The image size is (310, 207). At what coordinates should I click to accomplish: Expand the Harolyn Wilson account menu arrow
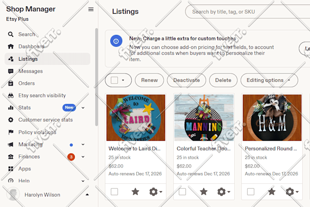87,195
